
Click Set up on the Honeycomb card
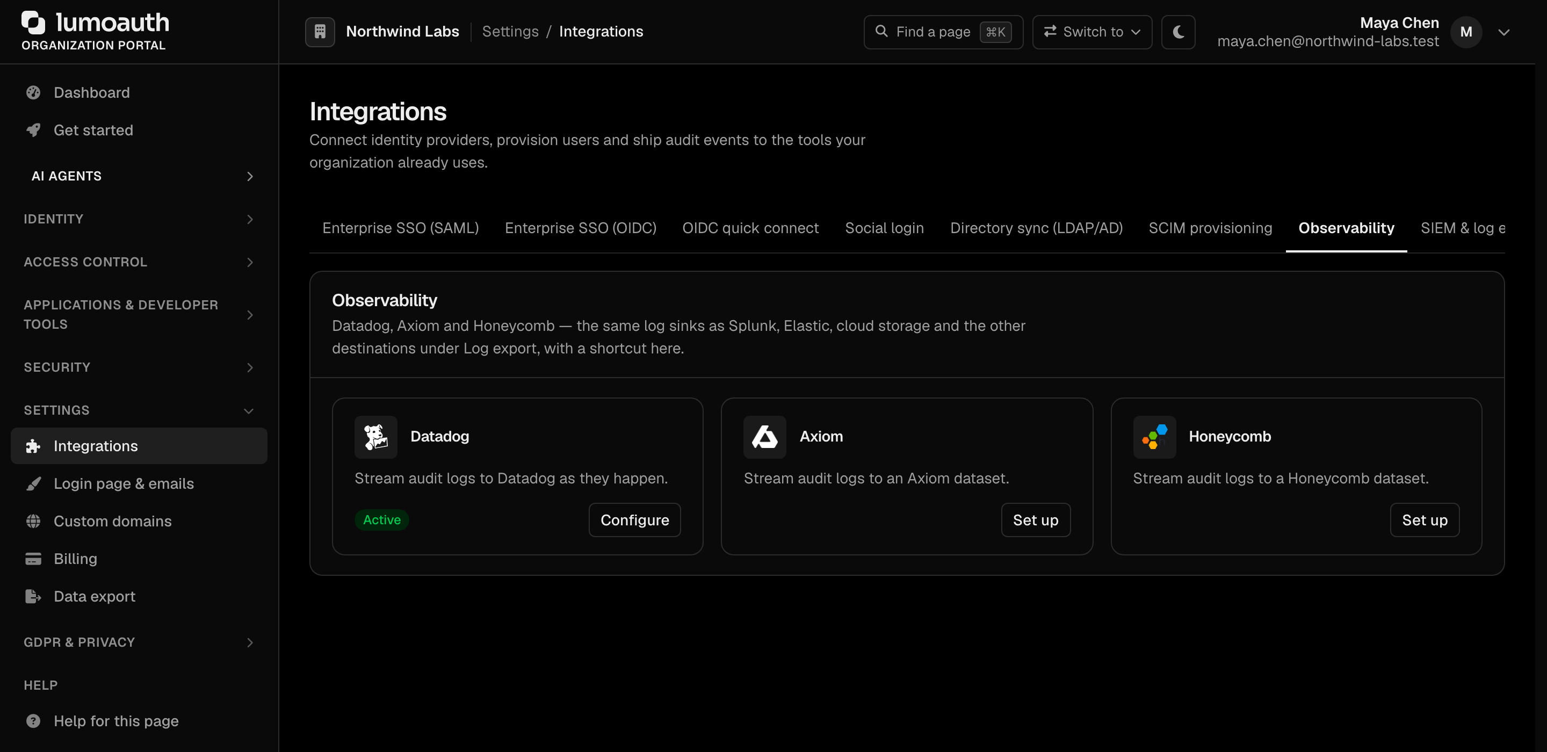click(x=1425, y=520)
